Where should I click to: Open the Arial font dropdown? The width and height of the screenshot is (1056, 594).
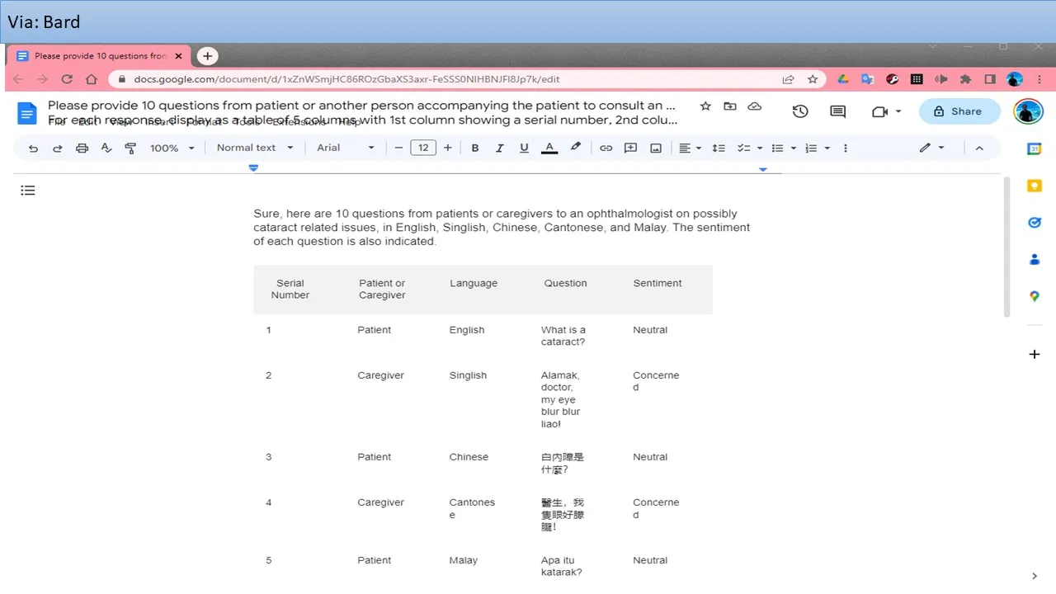tap(346, 148)
